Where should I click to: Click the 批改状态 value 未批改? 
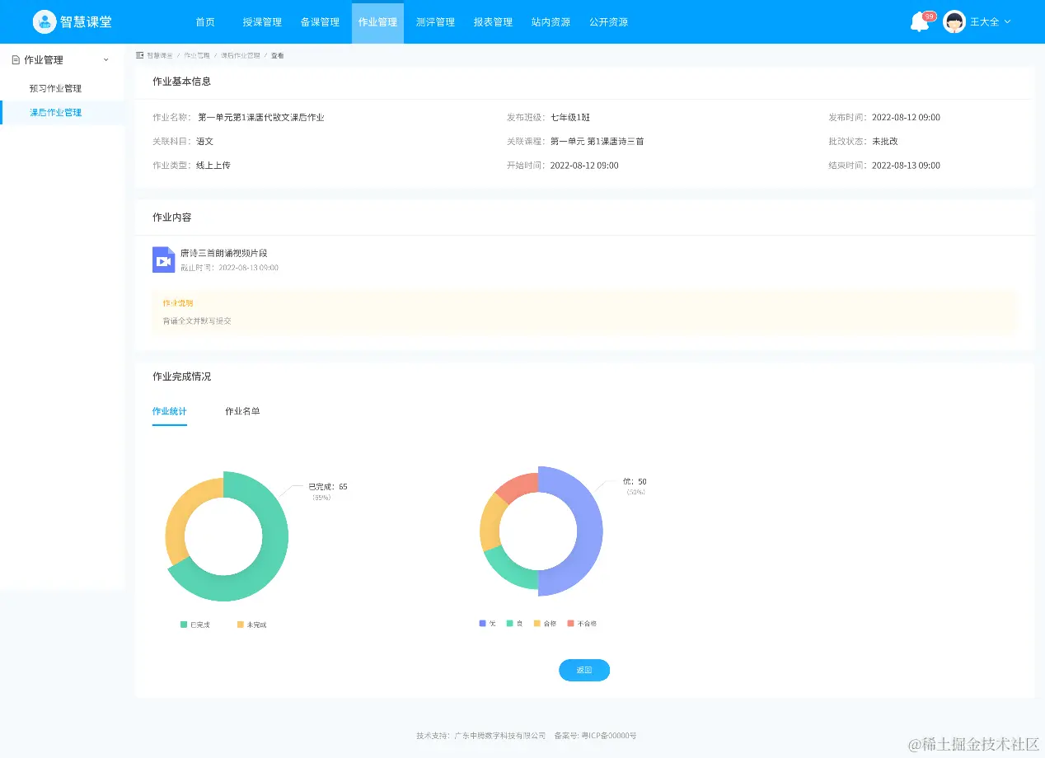tap(885, 142)
